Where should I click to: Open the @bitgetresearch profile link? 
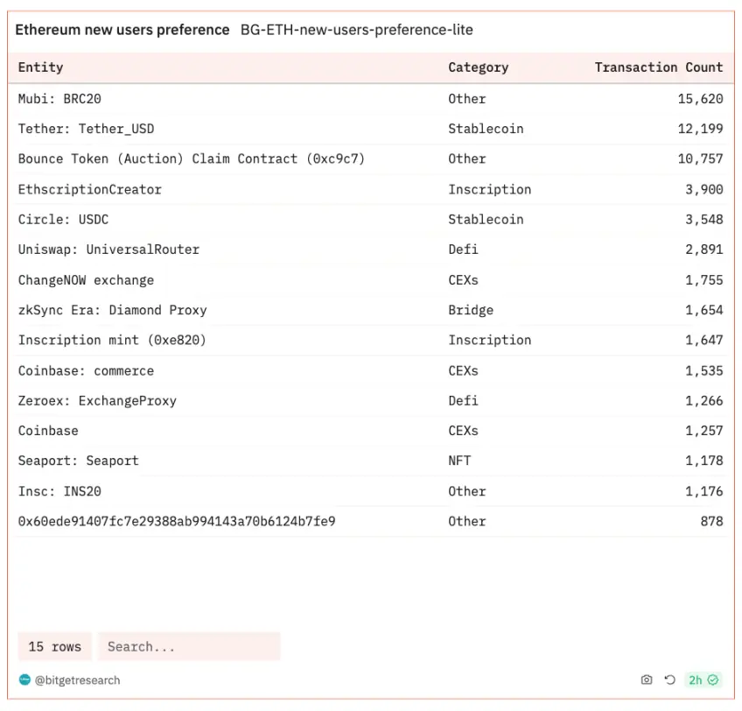click(77, 679)
